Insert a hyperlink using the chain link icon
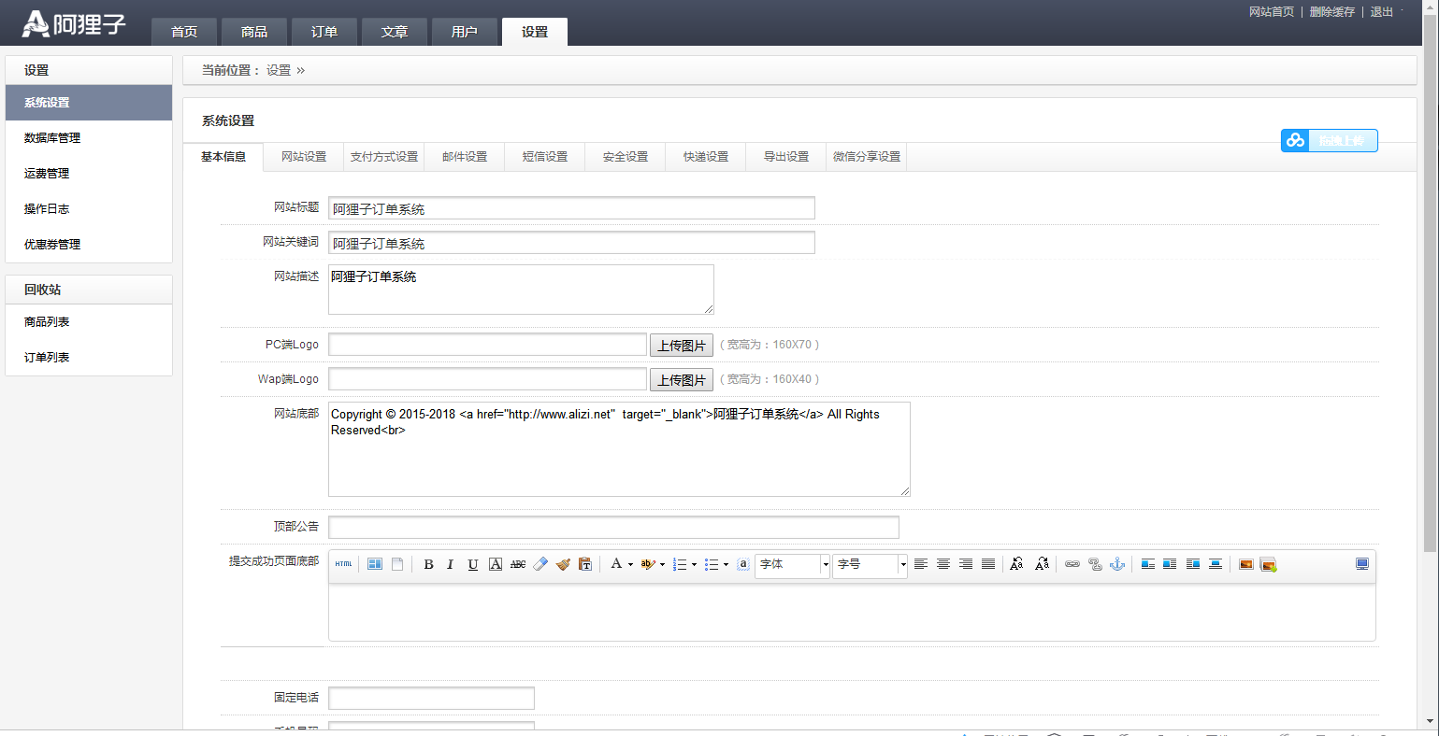This screenshot has height=736, width=1439. pos(1072,564)
